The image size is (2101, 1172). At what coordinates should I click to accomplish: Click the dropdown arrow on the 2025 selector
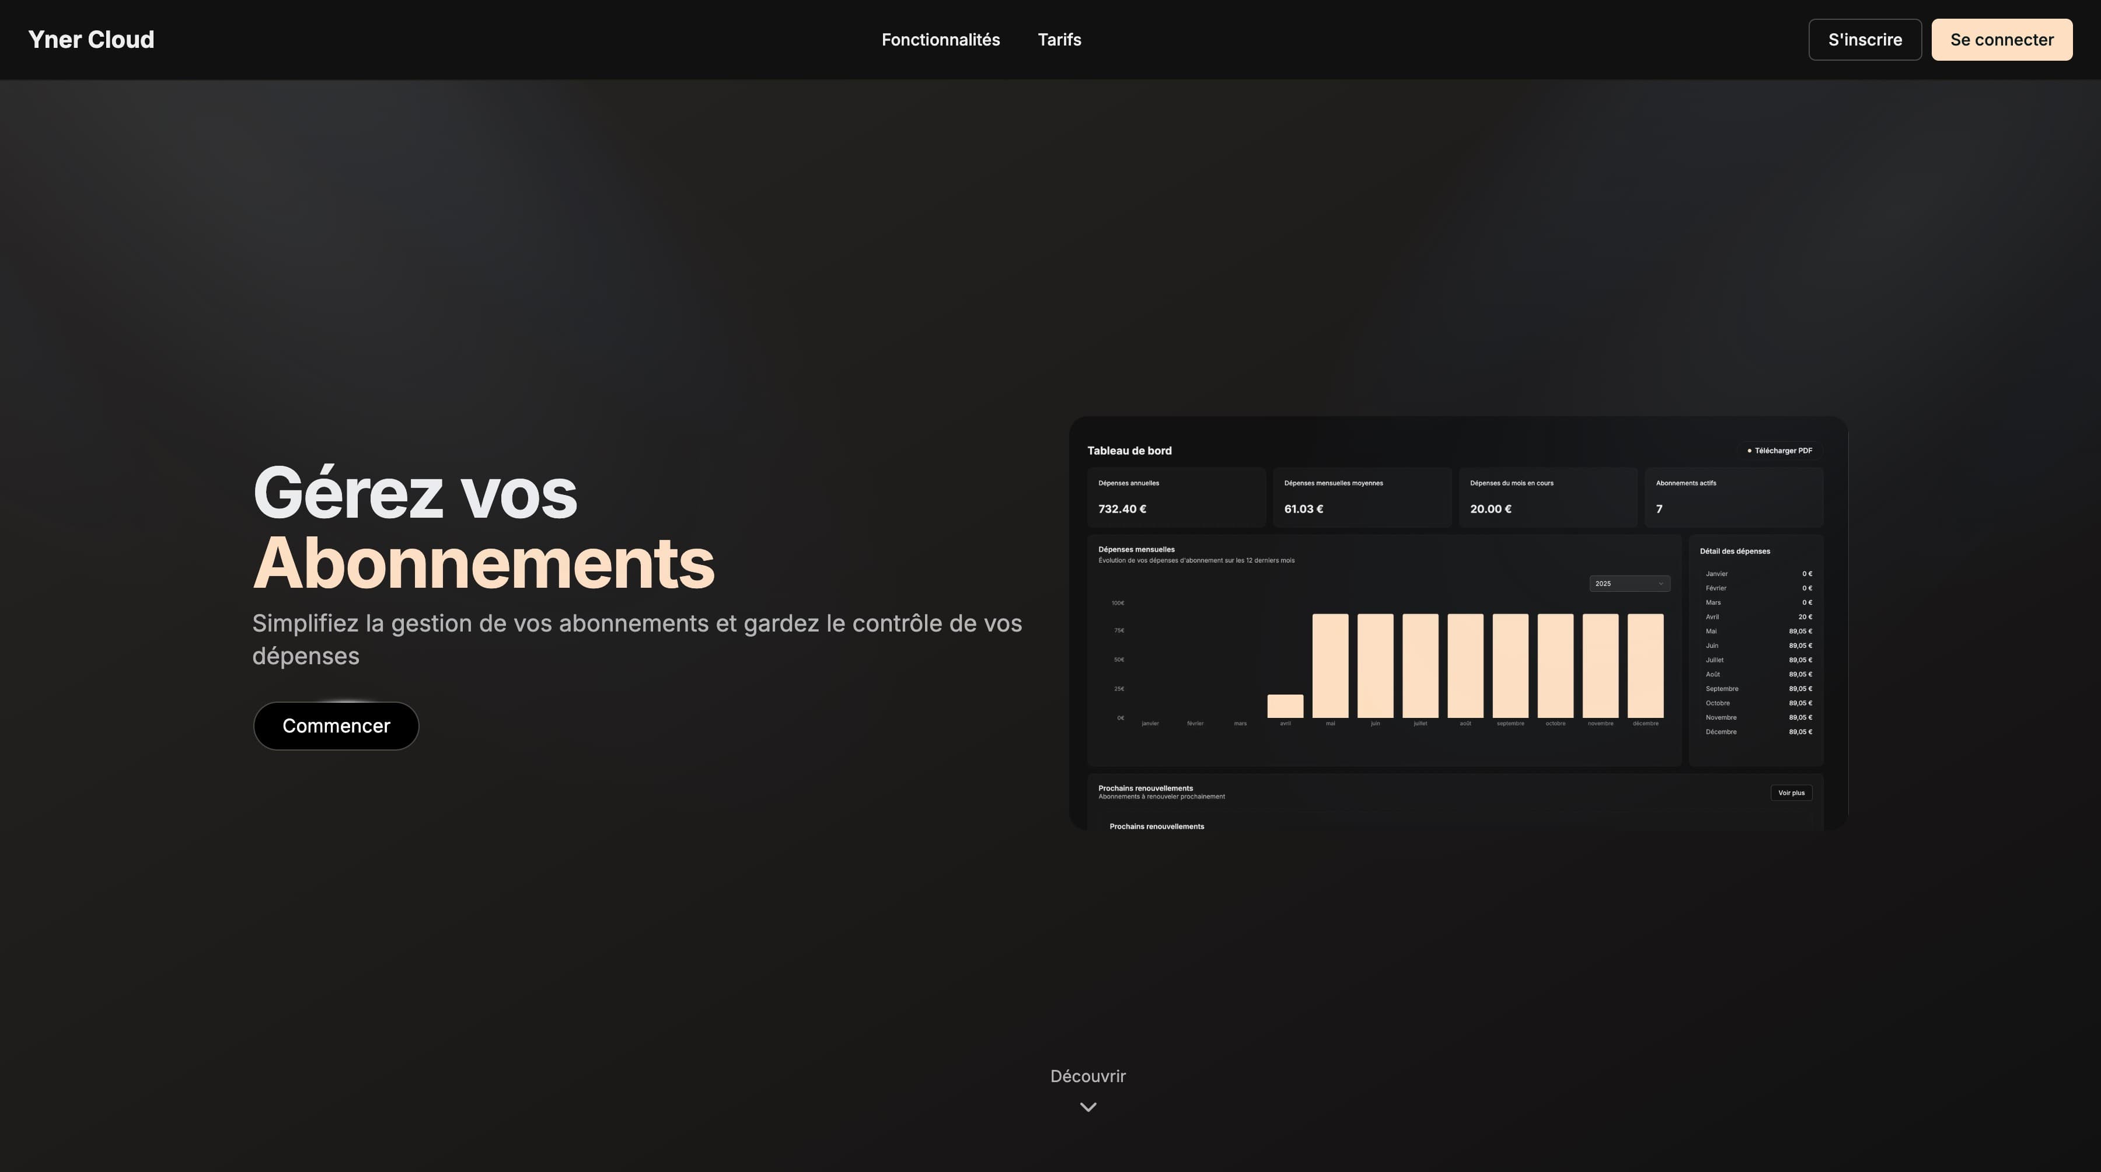(1662, 583)
